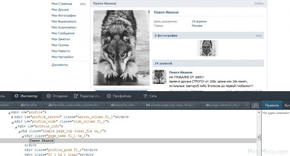The height and width of the screenshot is (156, 290).
Task: Open Мои Настройки
Action: 62,57
